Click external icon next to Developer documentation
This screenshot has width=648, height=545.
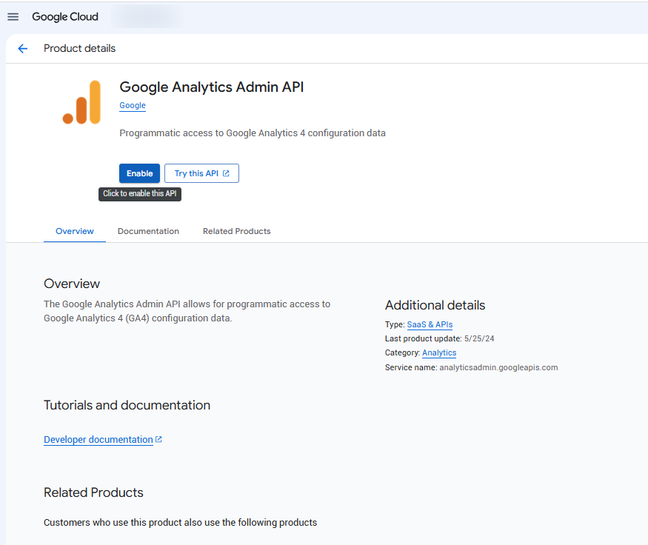click(x=158, y=439)
